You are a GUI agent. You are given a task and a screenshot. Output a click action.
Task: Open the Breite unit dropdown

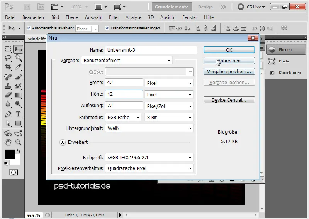169,83
